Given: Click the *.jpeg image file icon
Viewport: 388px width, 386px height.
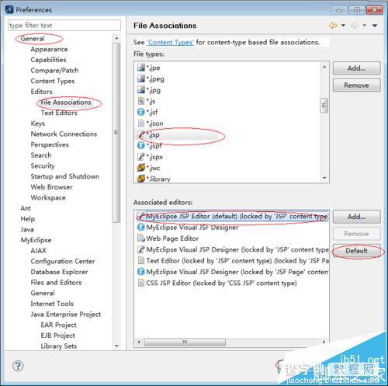Looking at the screenshot, I should pos(141,78).
